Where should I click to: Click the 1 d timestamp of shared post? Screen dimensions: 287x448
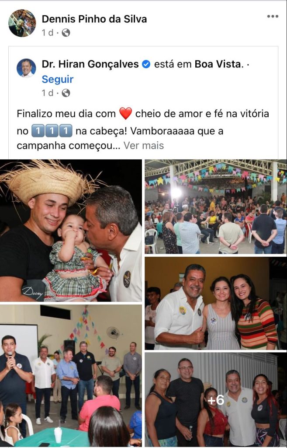(47, 93)
